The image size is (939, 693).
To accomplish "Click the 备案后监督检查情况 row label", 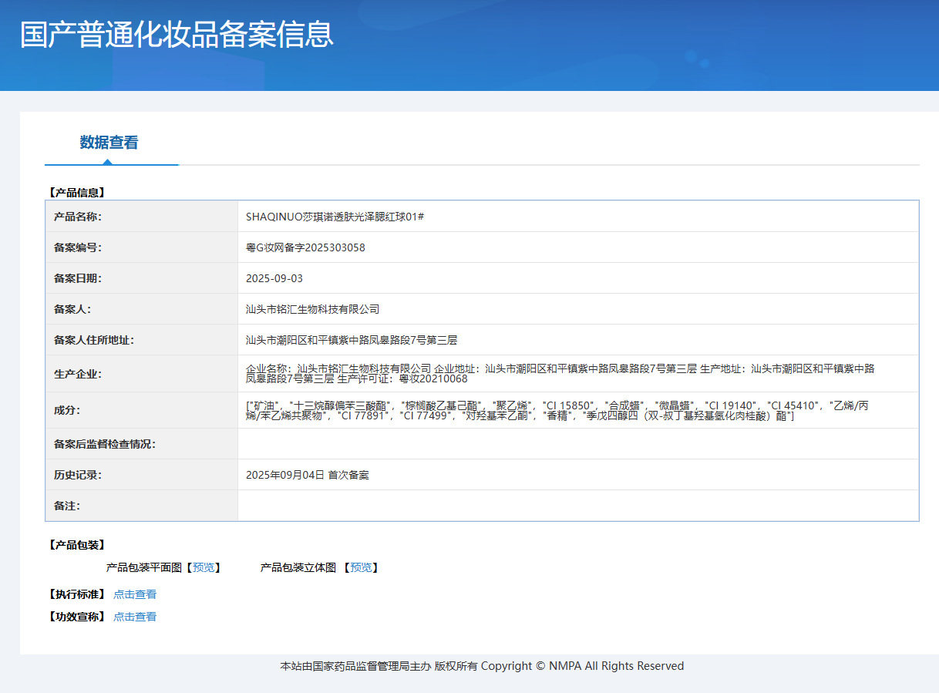I will [105, 444].
